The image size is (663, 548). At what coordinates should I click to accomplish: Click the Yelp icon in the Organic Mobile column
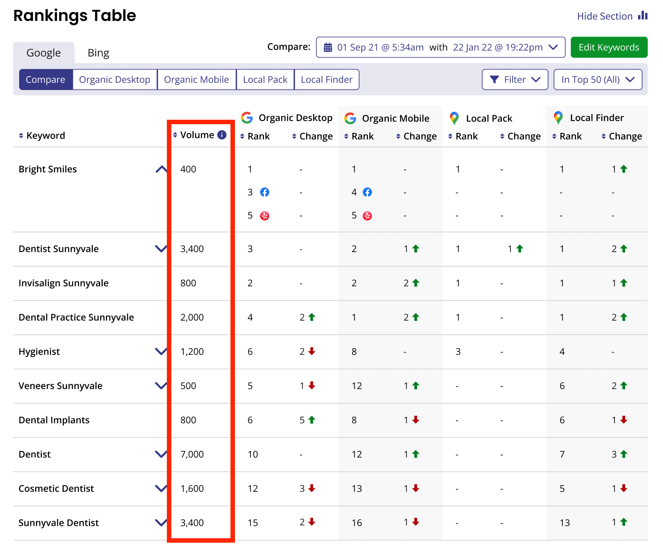click(x=368, y=215)
